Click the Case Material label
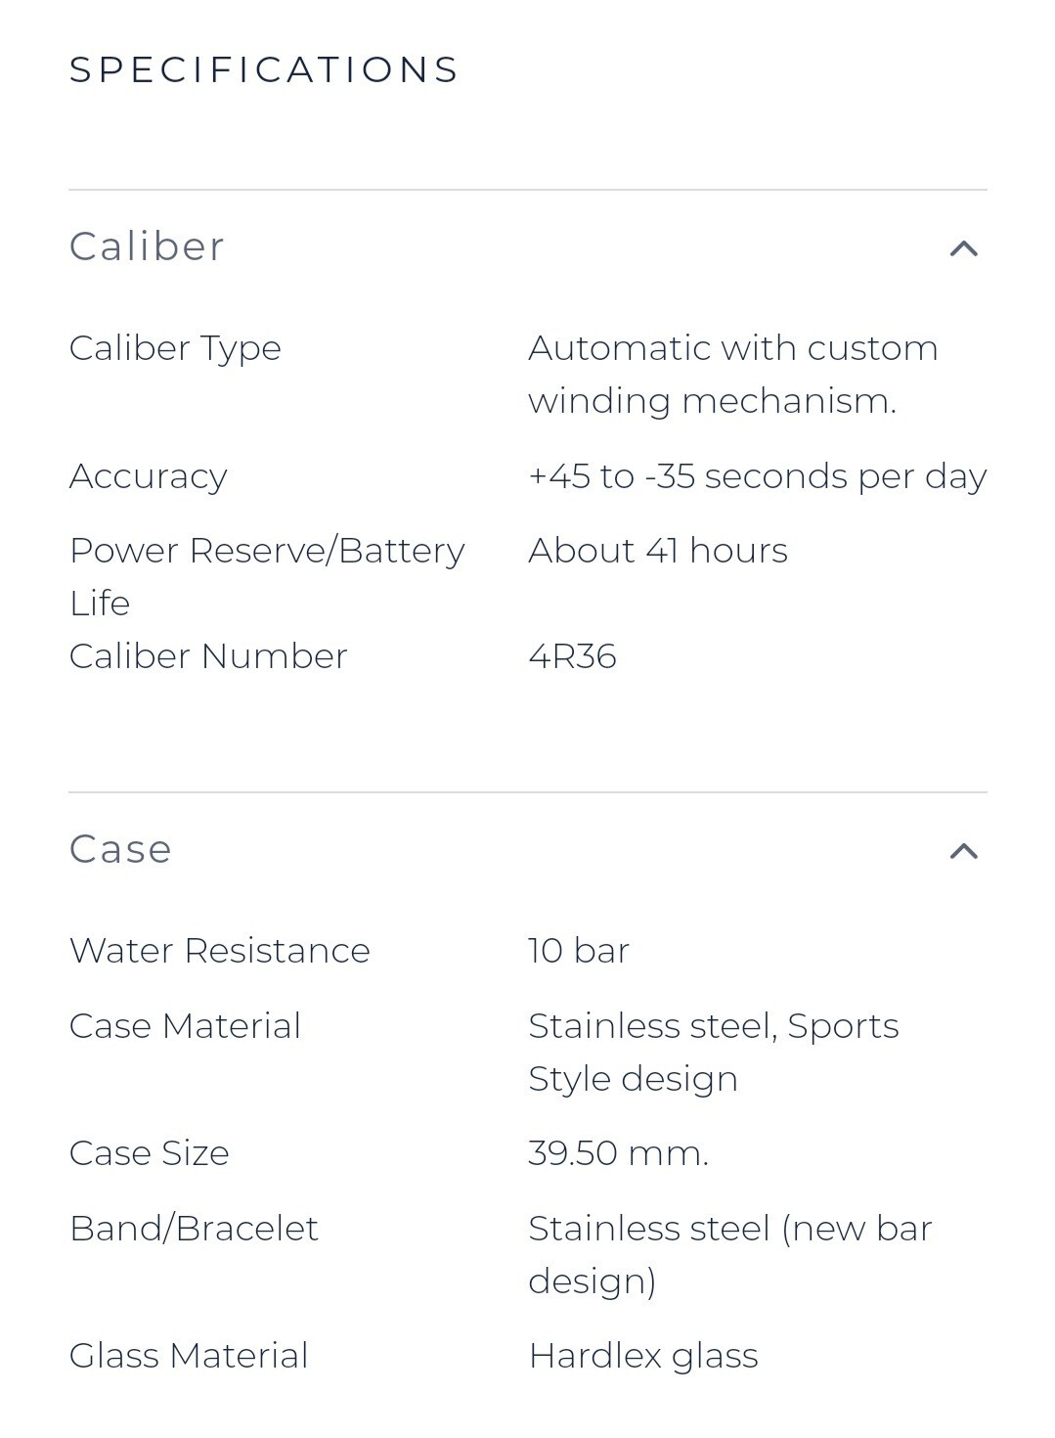 [x=185, y=1026]
